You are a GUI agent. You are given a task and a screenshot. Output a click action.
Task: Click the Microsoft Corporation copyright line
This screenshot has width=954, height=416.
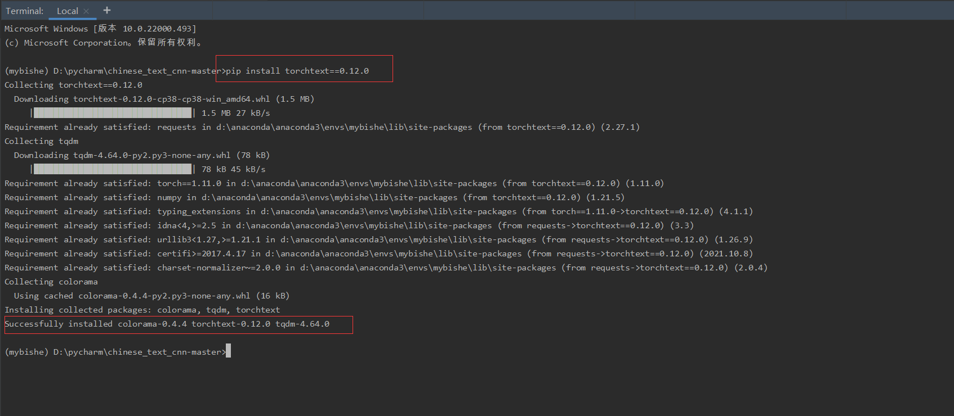[104, 43]
